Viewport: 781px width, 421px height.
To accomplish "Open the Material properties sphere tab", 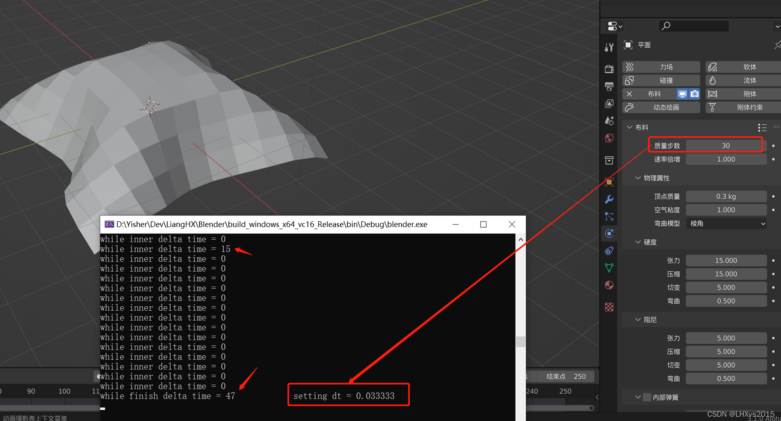I will tap(609, 285).
